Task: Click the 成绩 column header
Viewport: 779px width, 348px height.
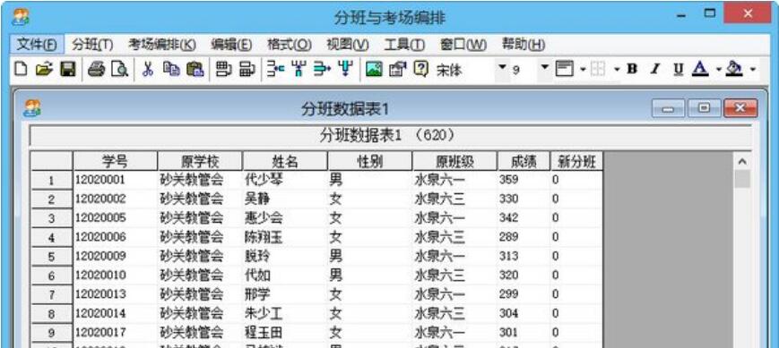Action: [x=524, y=161]
